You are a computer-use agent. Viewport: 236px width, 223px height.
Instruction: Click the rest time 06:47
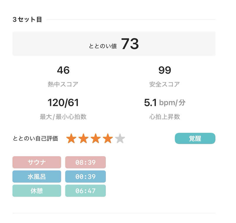point(85,191)
